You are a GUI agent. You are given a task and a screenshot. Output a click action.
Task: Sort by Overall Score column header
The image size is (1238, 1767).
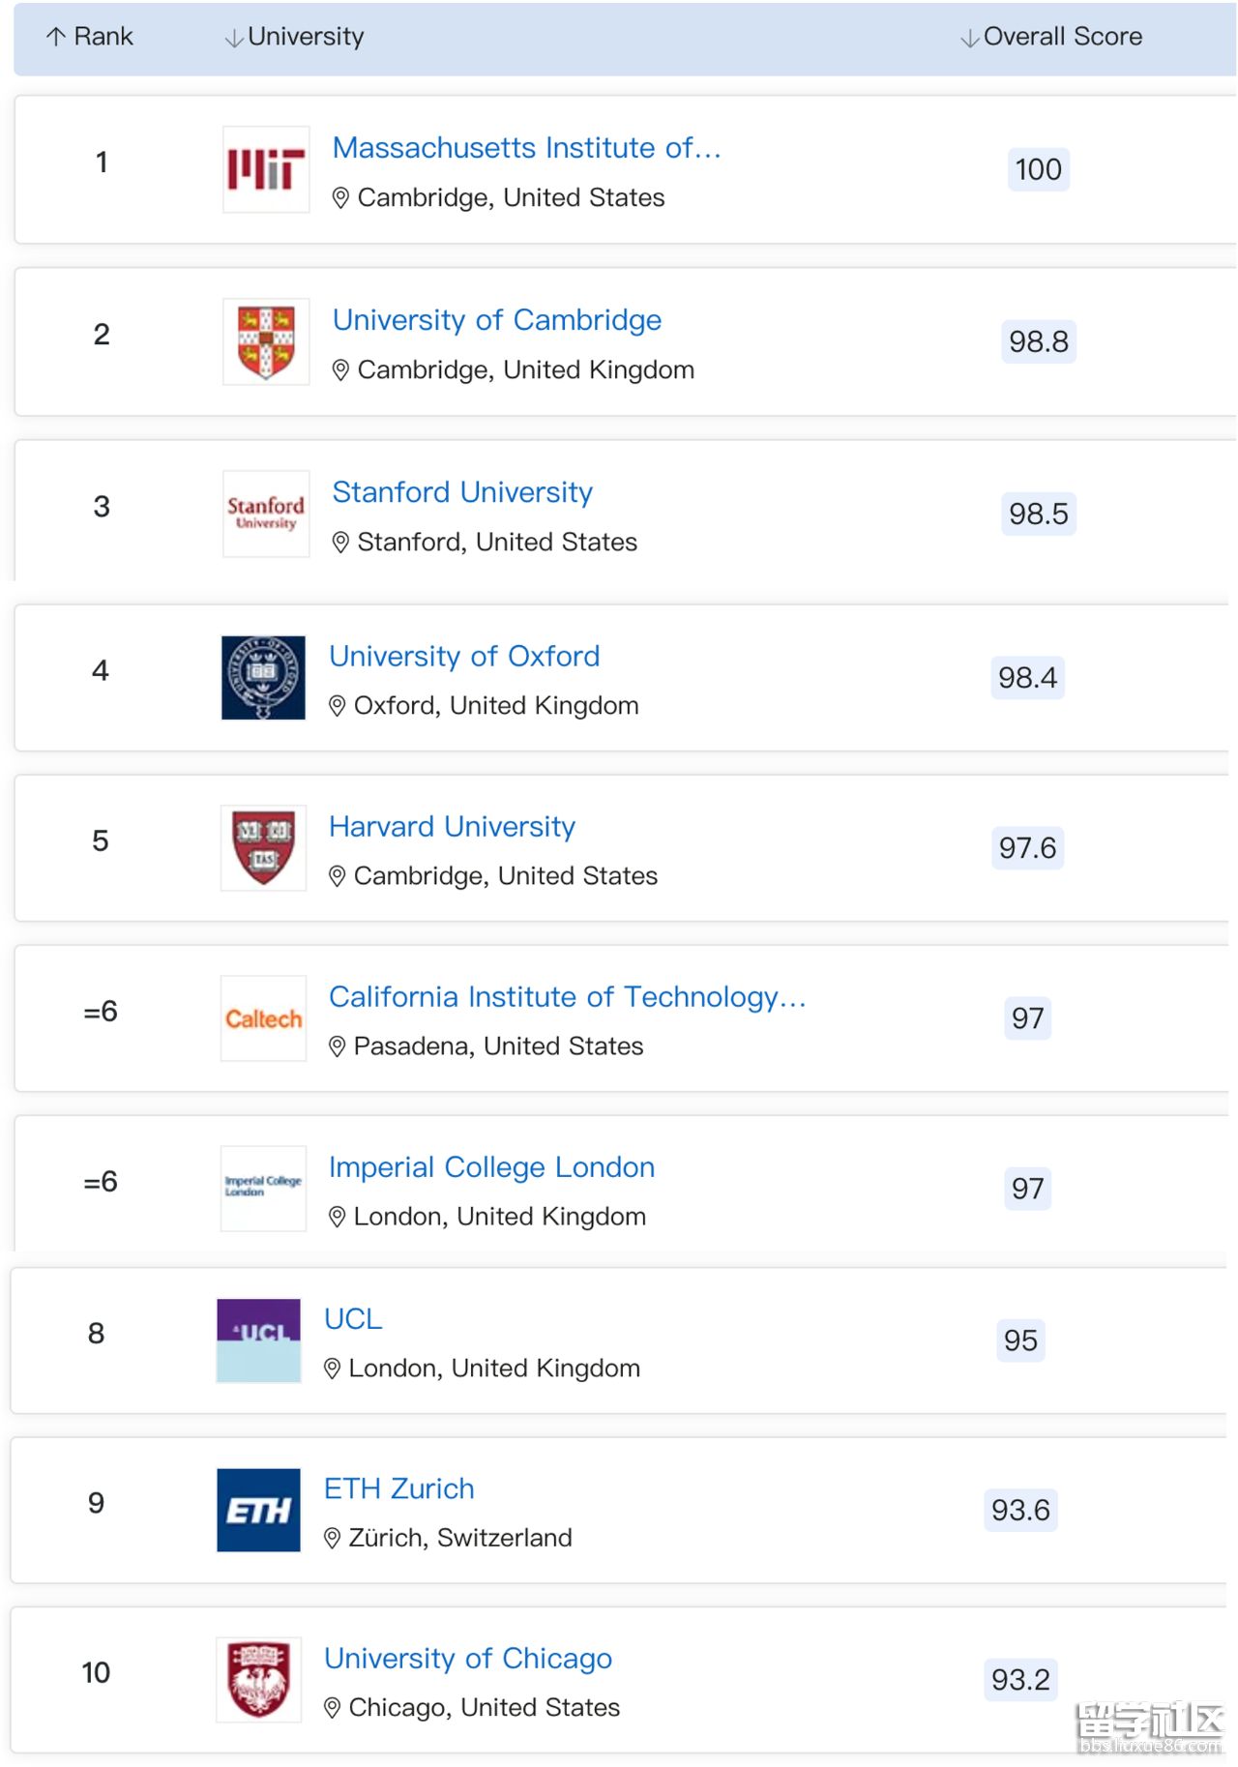pos(1051,37)
